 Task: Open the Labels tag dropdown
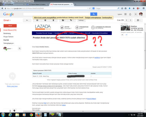[x=71, y=20]
